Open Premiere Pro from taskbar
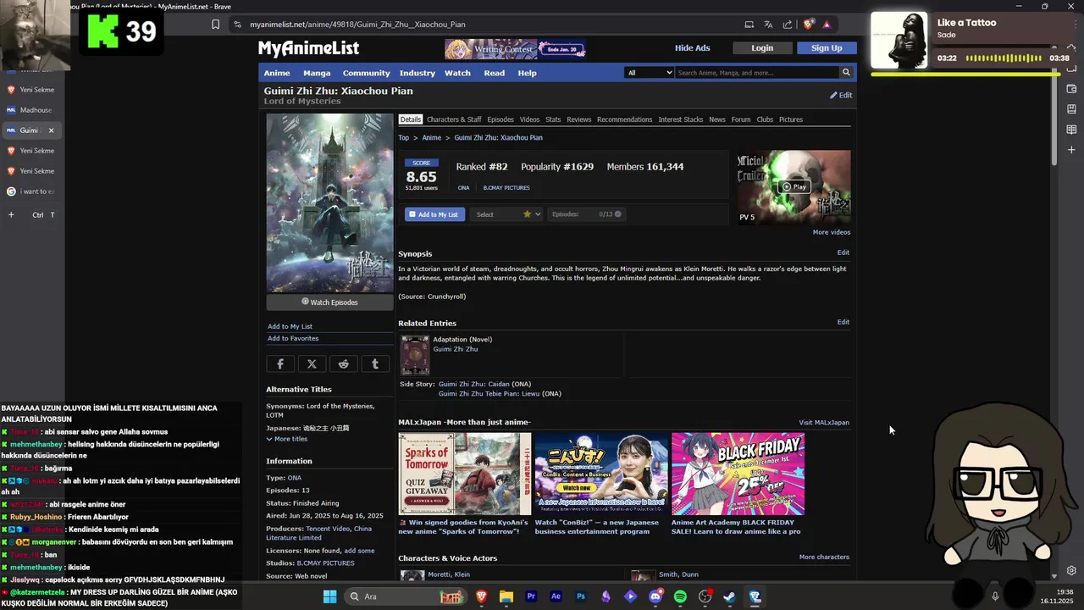Screen dimensions: 1084x610 [x=531, y=596]
